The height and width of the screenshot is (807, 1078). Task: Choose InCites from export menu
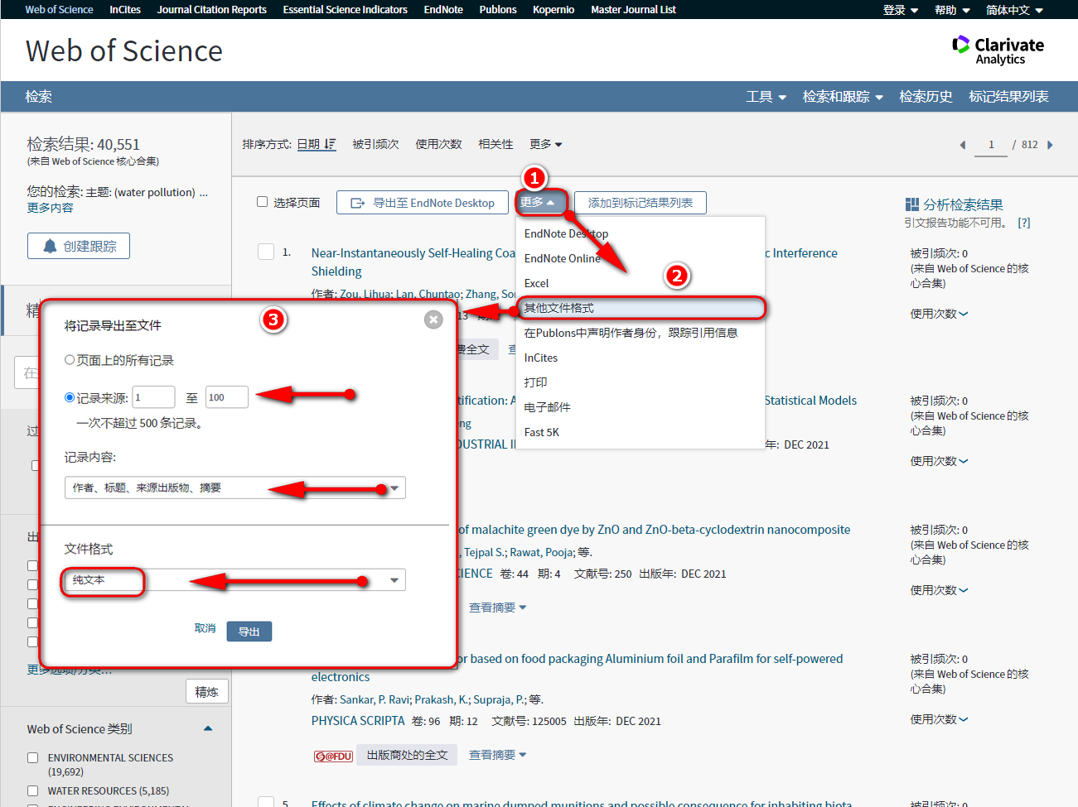click(541, 358)
